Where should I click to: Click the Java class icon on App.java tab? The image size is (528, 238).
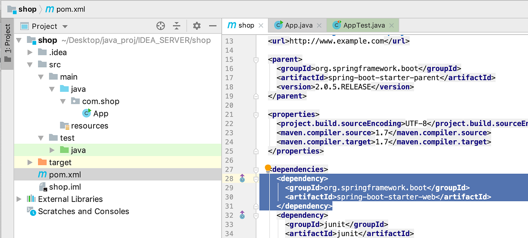tap(278, 25)
